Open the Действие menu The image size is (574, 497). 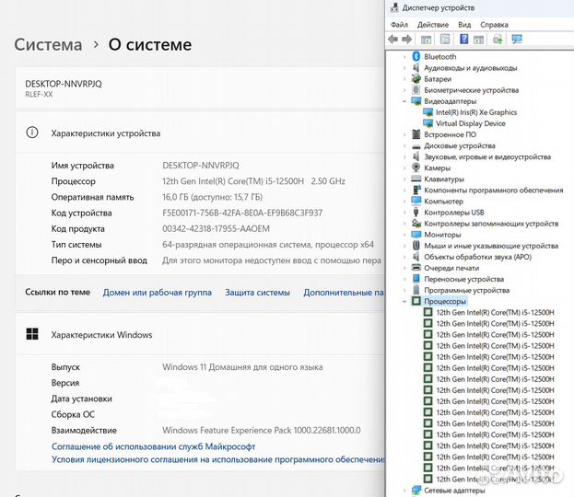[x=432, y=25]
